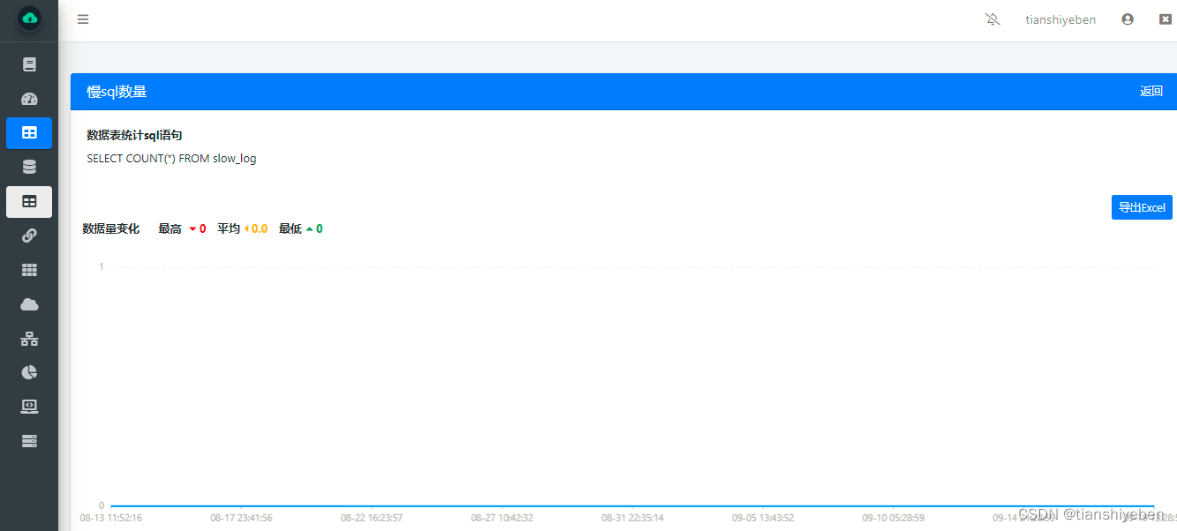This screenshot has width=1177, height=531.
Task: Click the monitor/terminal icon in sidebar
Action: coord(29,406)
